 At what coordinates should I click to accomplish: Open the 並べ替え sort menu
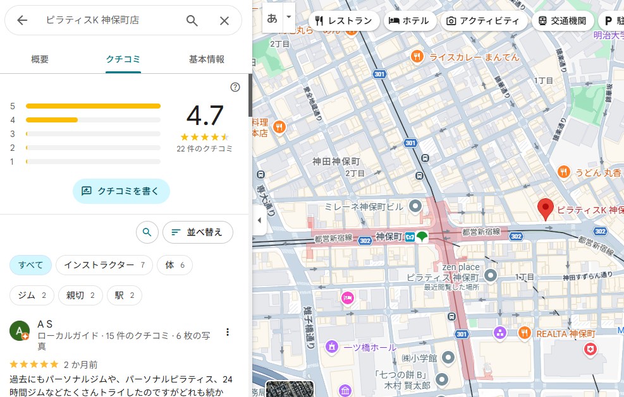click(x=197, y=232)
